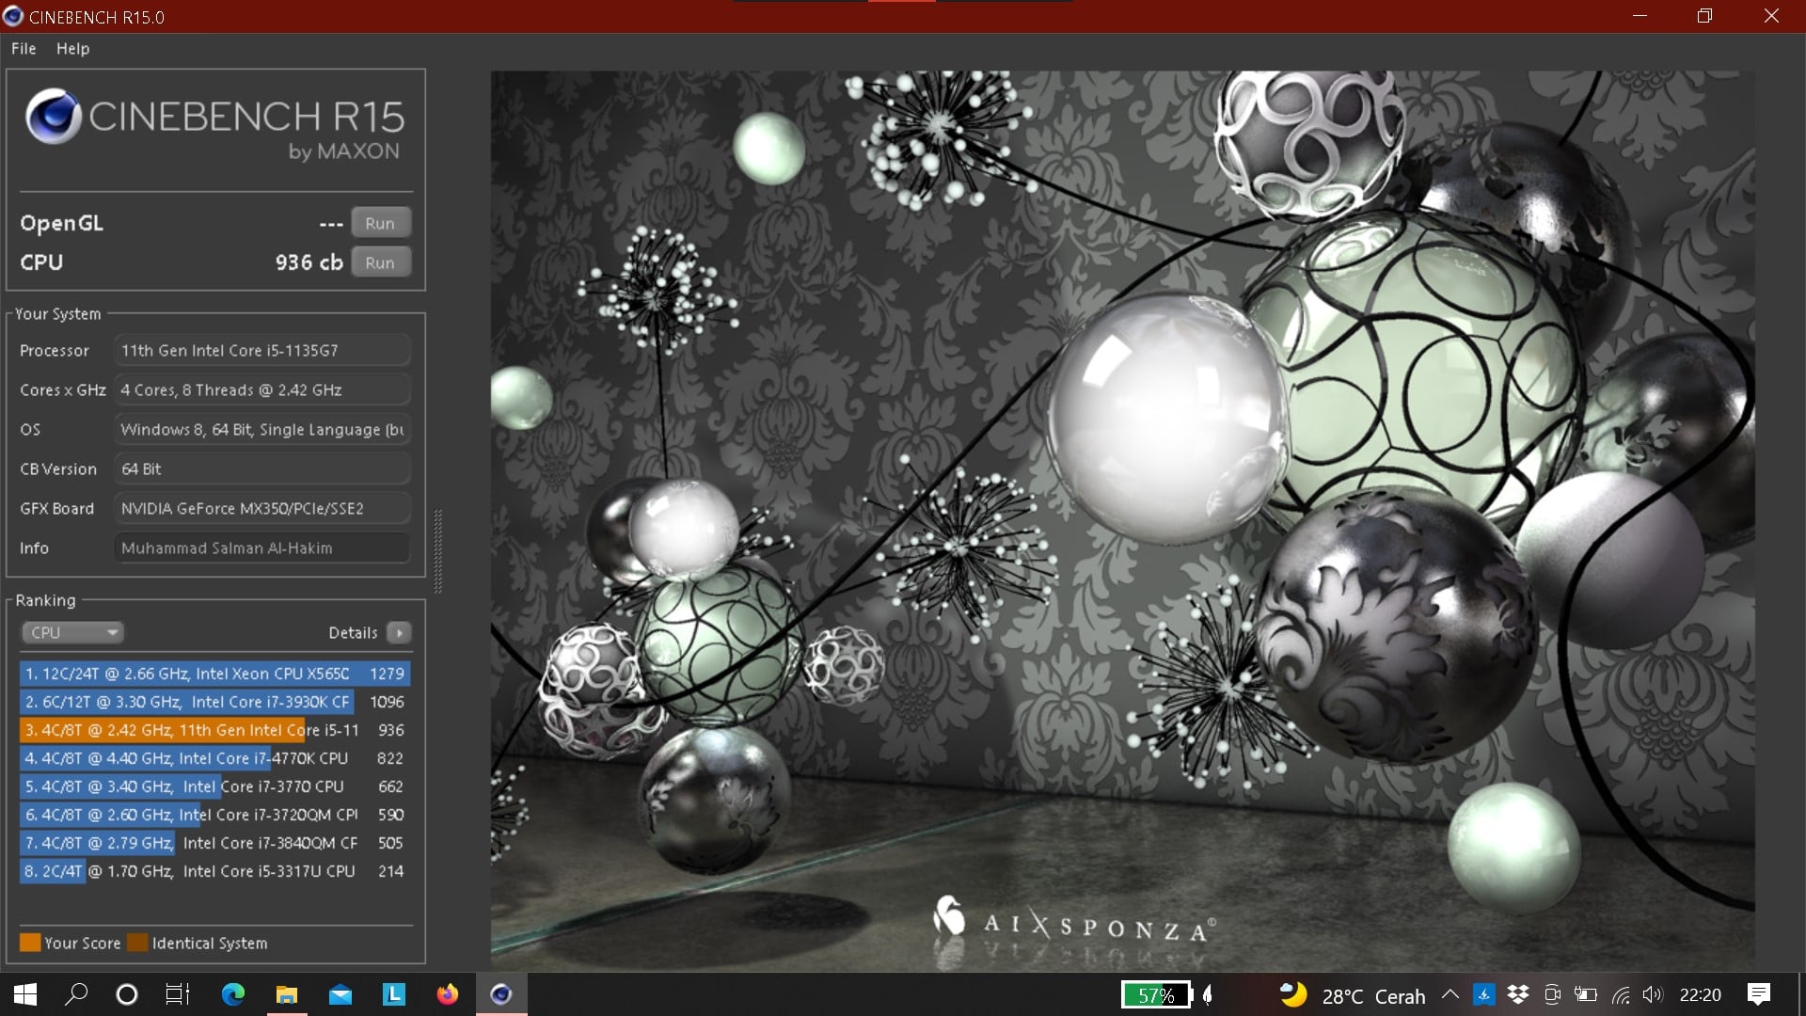Image resolution: width=1806 pixels, height=1016 pixels.
Task: Open battery power status tray icon
Action: pos(1586,994)
